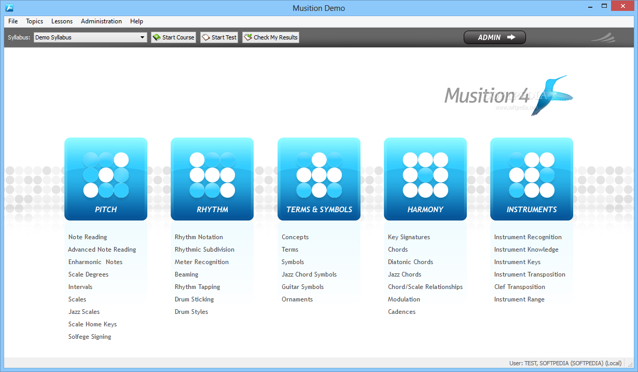Click Check My Results button
Image resolution: width=638 pixels, height=372 pixels.
pyautogui.click(x=271, y=37)
